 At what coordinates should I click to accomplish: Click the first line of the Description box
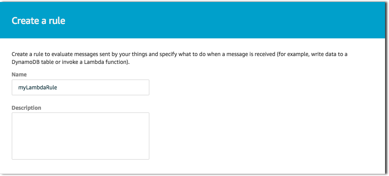click(81, 118)
